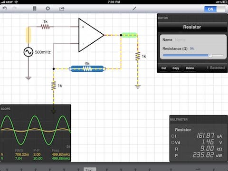Click the Resistance slider handle
Viewport: 228px width, 171px height.
pos(210,56)
